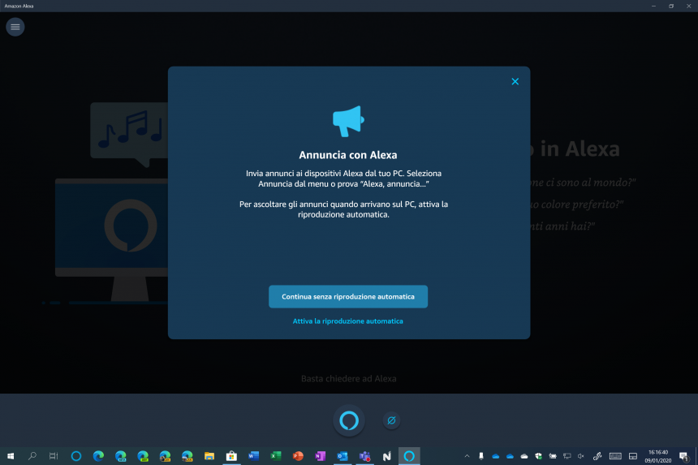Click the megaphone announcement icon
698x465 pixels.
click(348, 121)
